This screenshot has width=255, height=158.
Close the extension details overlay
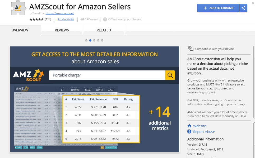[x=253, y=3]
